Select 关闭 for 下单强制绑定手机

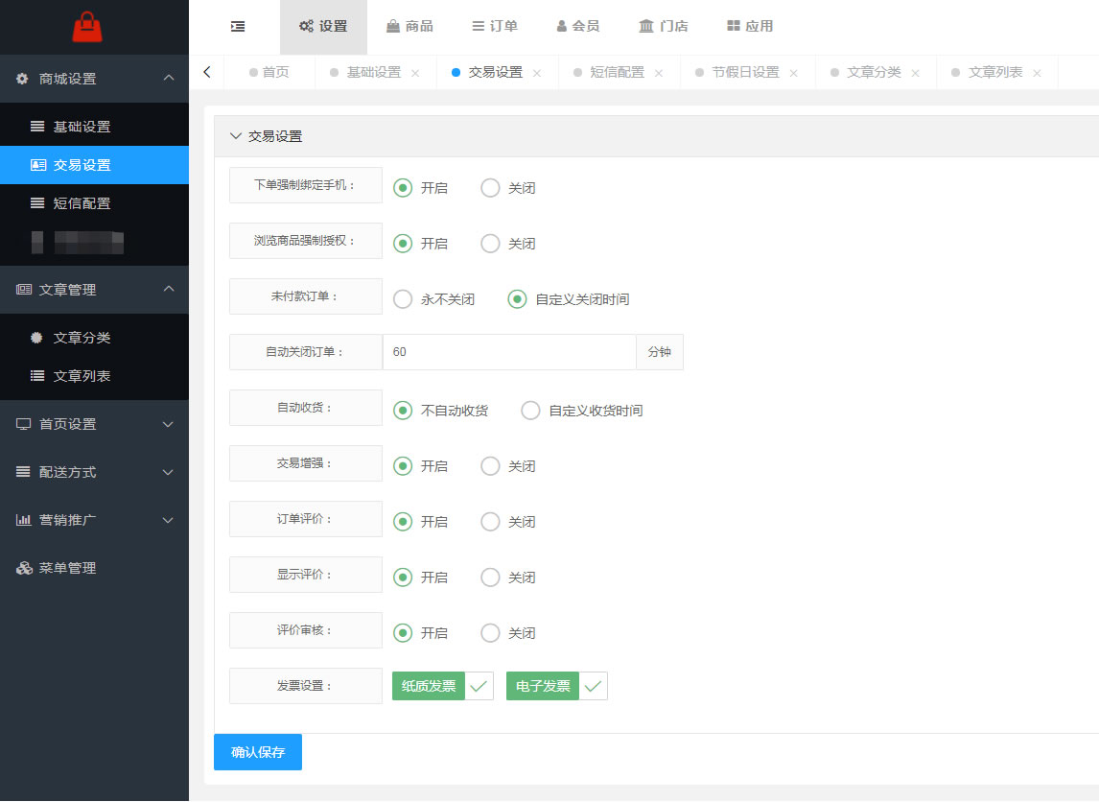point(490,188)
